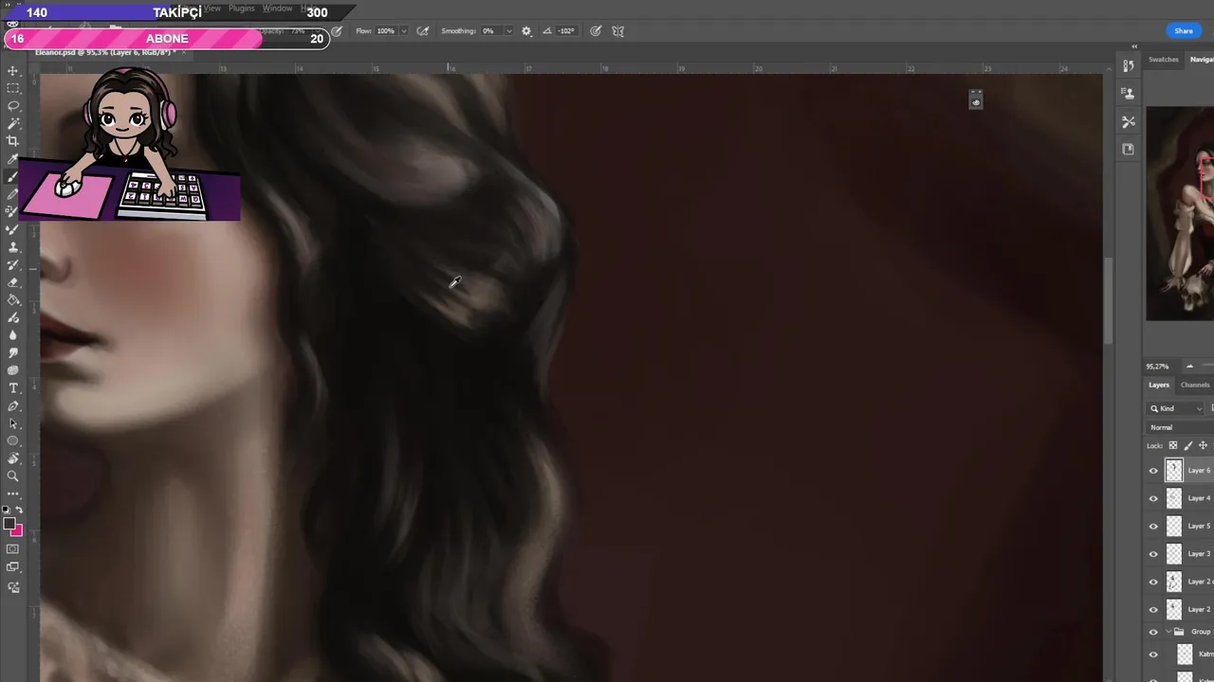The height and width of the screenshot is (682, 1214).
Task: Open the brush smoothing options gear
Action: point(526,31)
